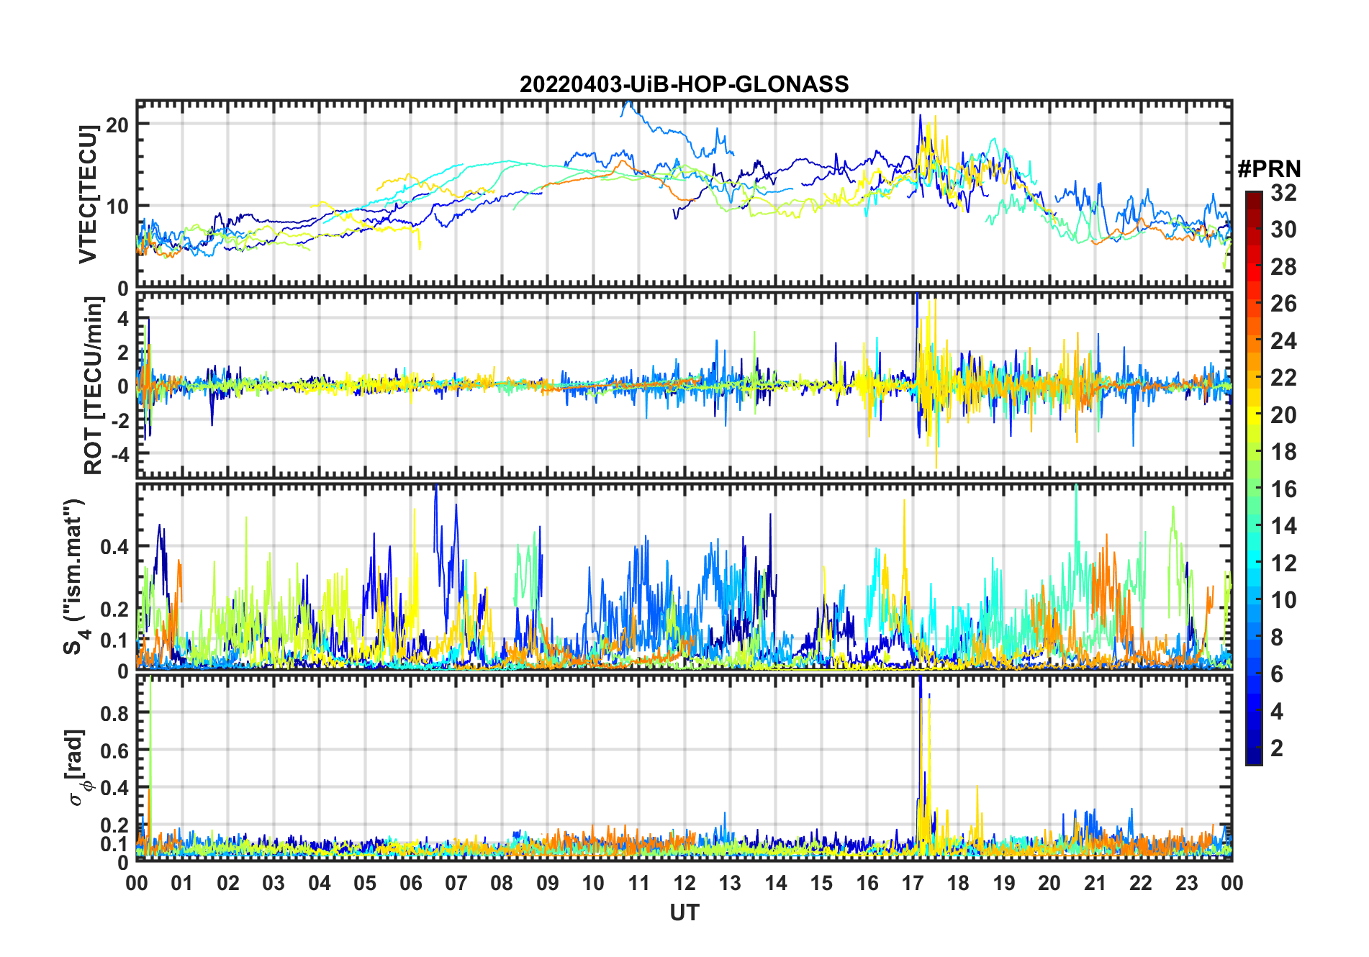The width and height of the screenshot is (1369, 957).
Task: Select the 0.2 tick on sigma-phi y-axis
Action: (x=114, y=825)
